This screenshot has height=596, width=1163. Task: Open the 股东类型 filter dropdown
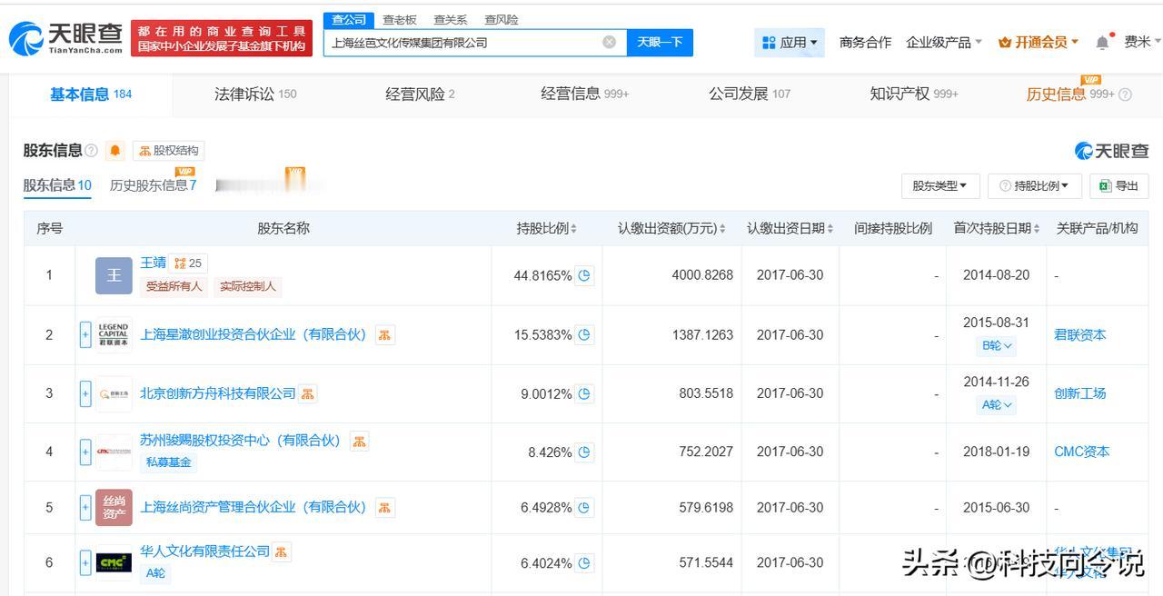[x=940, y=185]
